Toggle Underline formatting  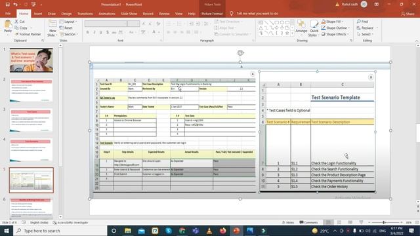coord(100,32)
